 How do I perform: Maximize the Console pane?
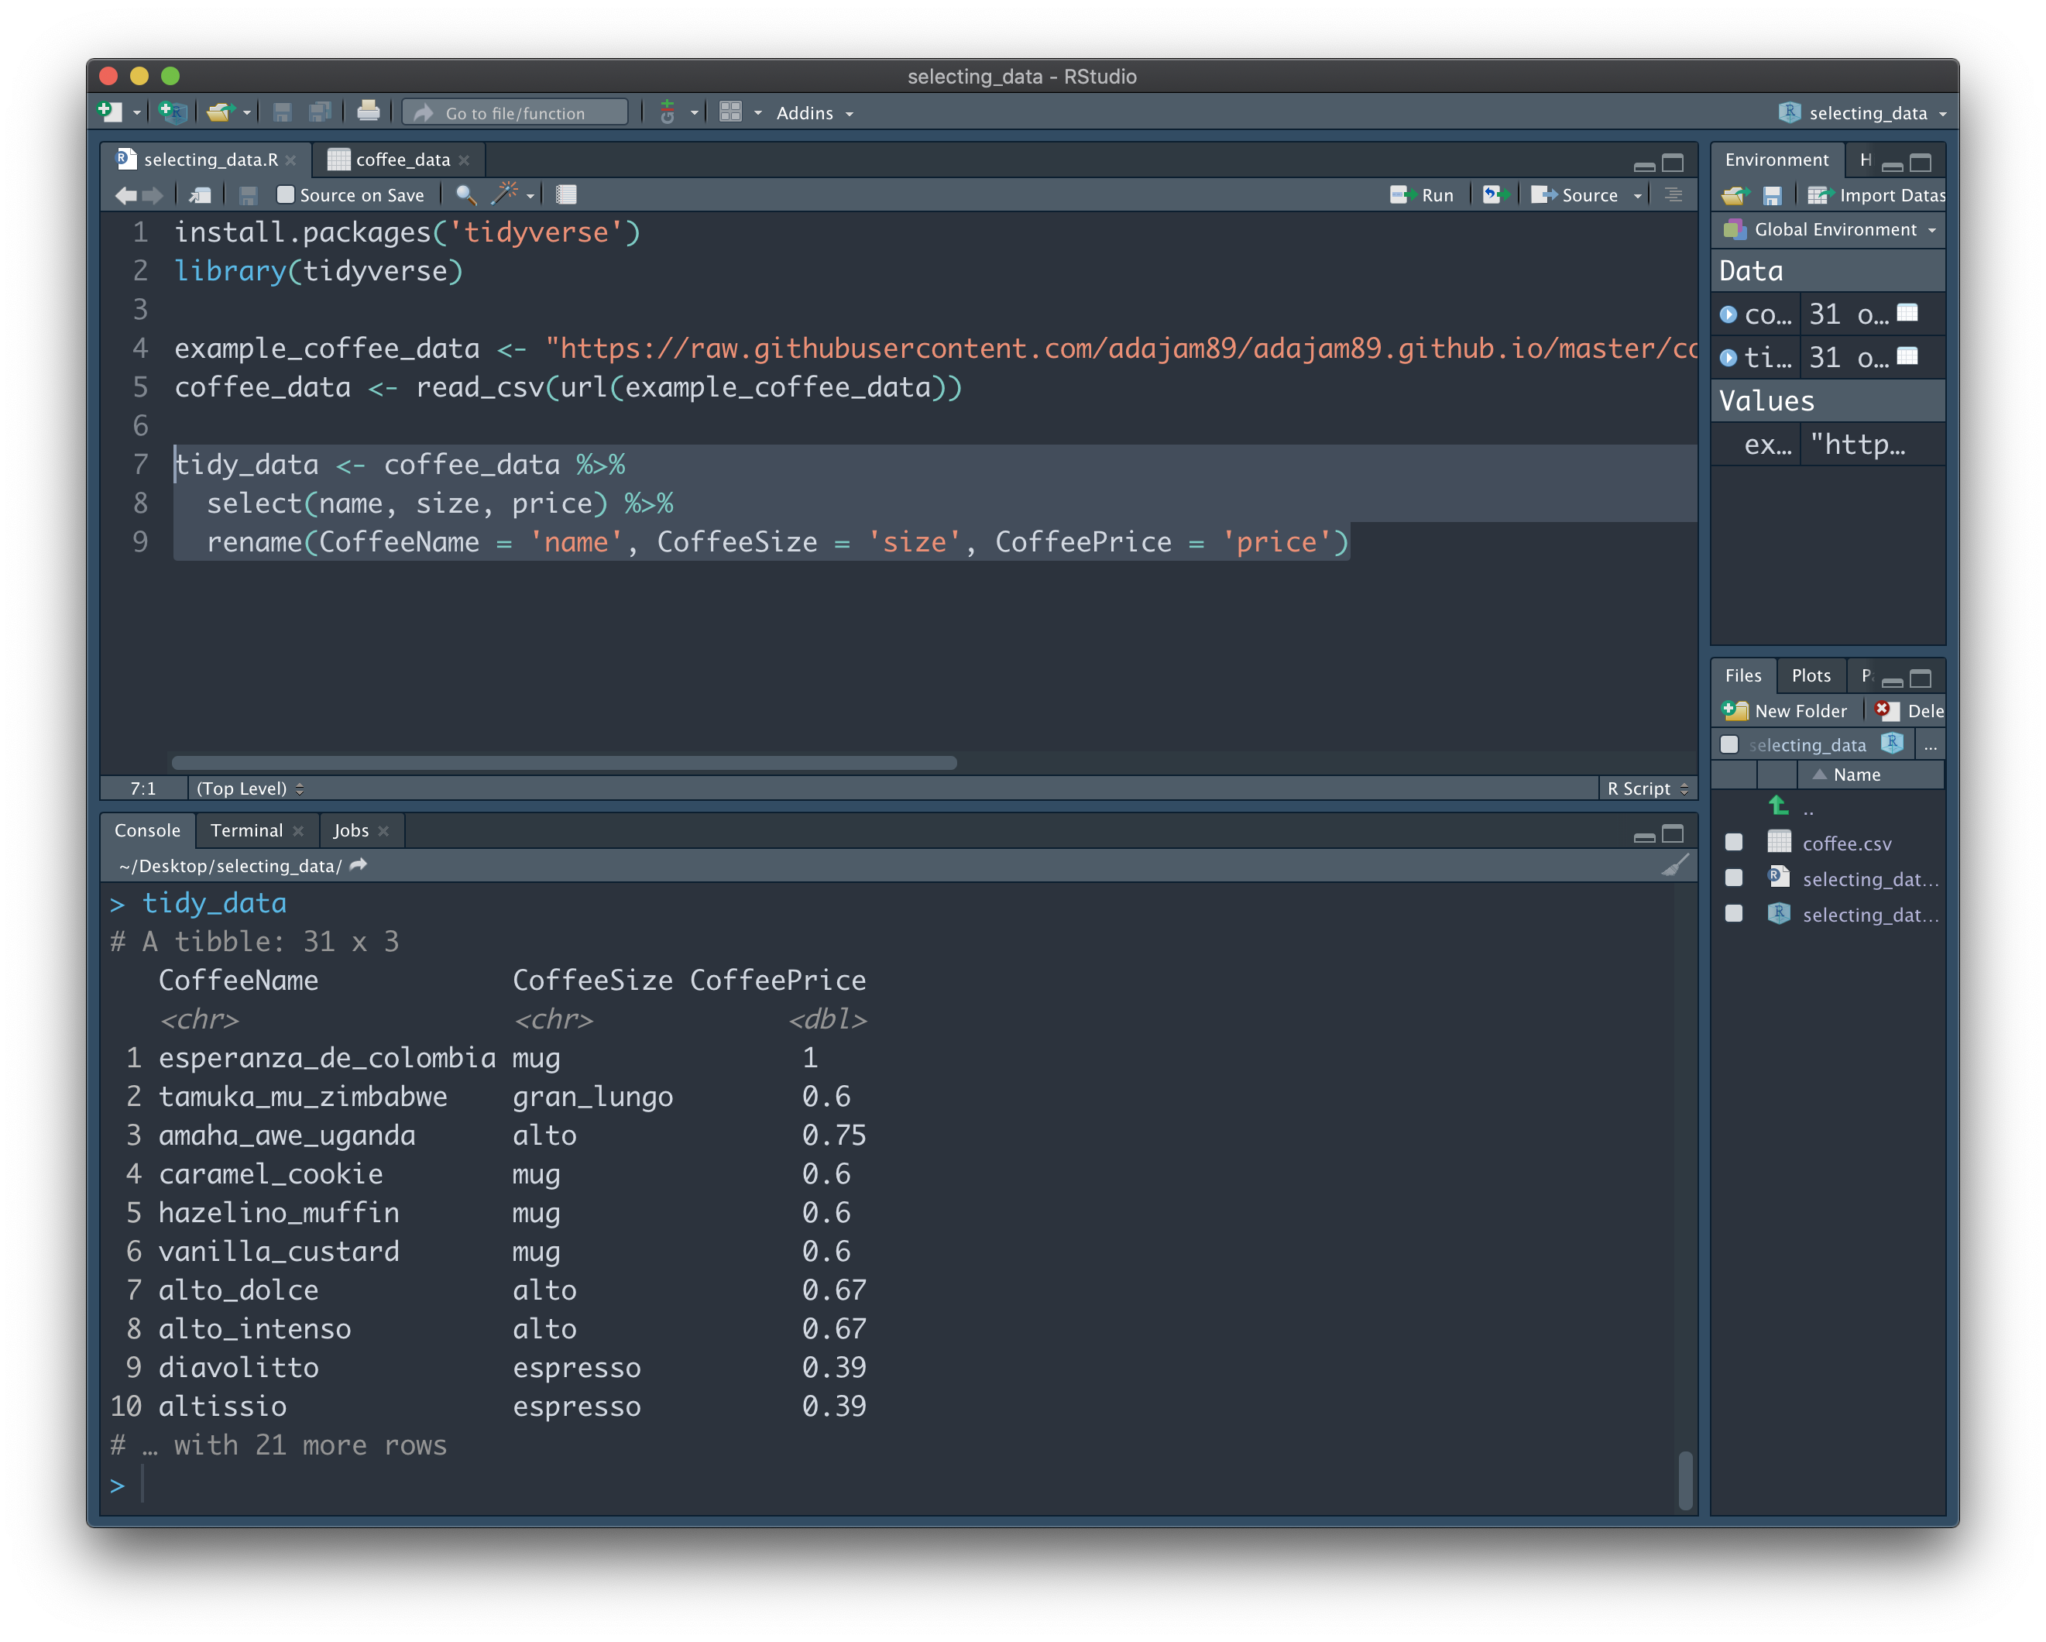click(1672, 833)
